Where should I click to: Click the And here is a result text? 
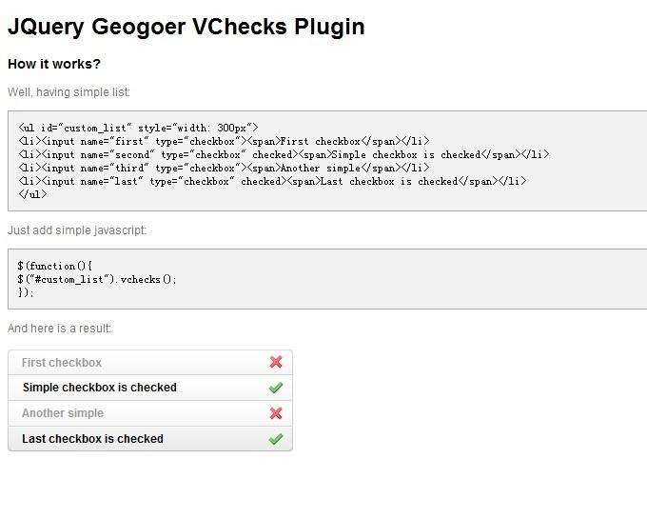click(59, 329)
